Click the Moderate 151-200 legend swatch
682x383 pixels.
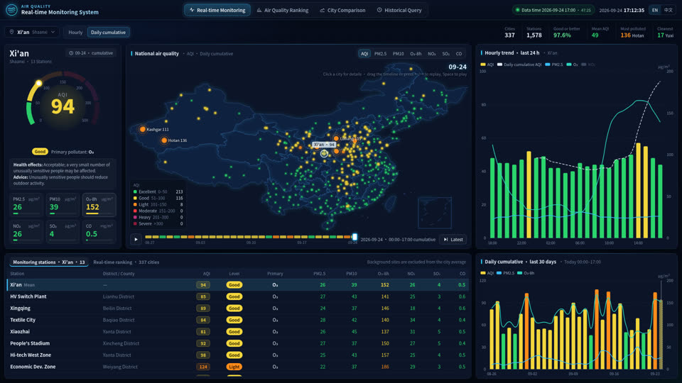[x=135, y=211]
